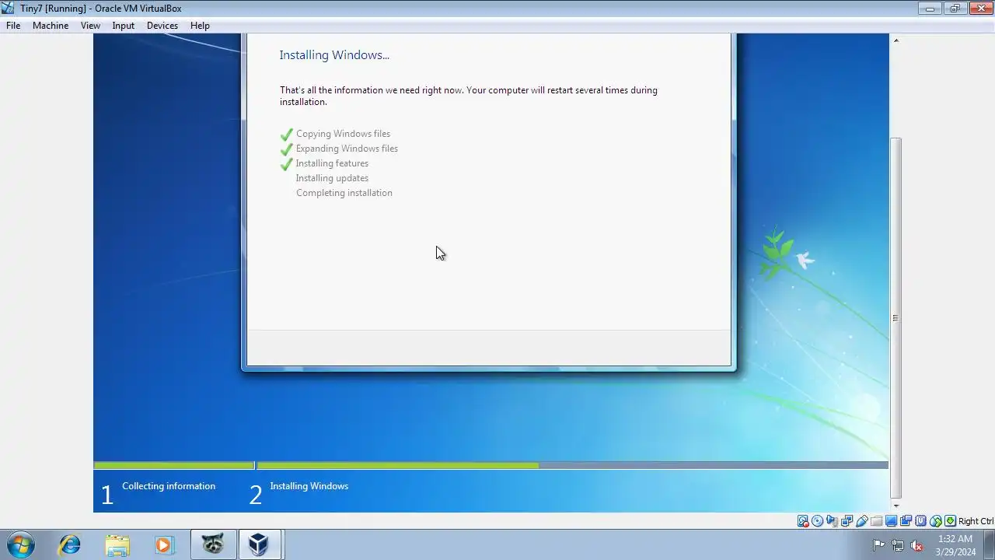Click the hard disk activity status icon
The height and width of the screenshot is (560, 995).
[803, 521]
